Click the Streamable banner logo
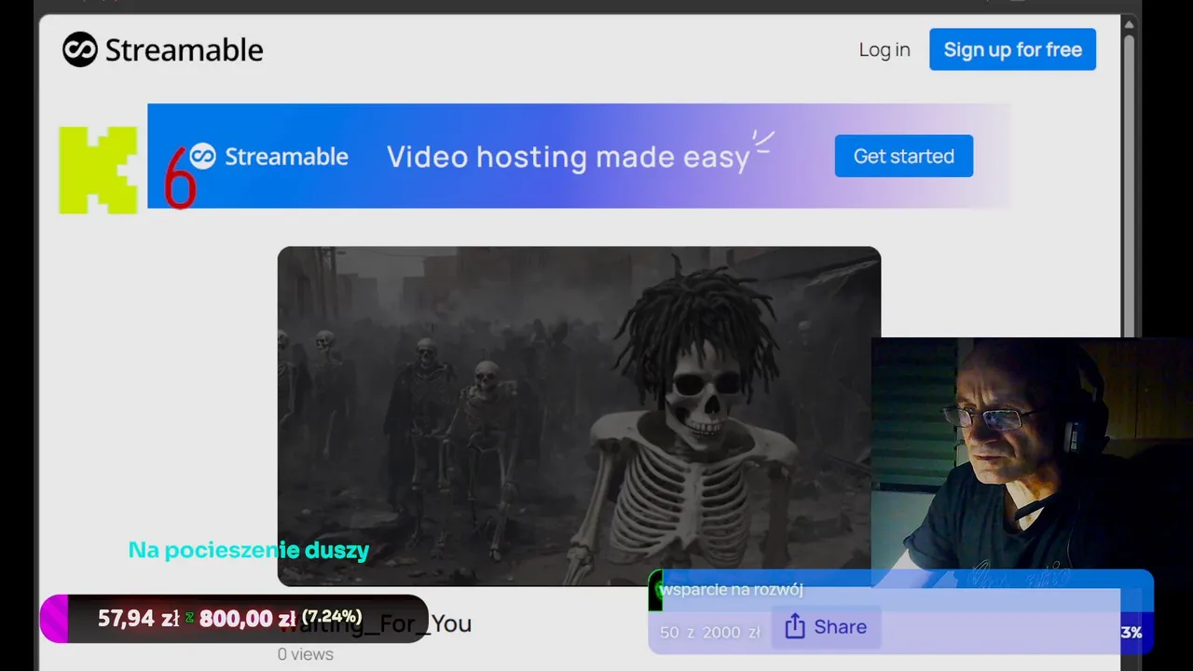The width and height of the screenshot is (1193, 671). [x=269, y=157]
